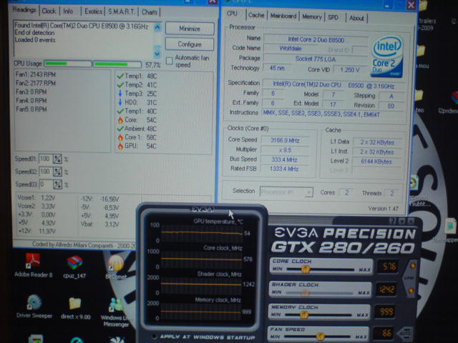This screenshot has width=458, height=343.
Task: Toggle the Auto fan button in EVGA Precision
Action: (406, 333)
